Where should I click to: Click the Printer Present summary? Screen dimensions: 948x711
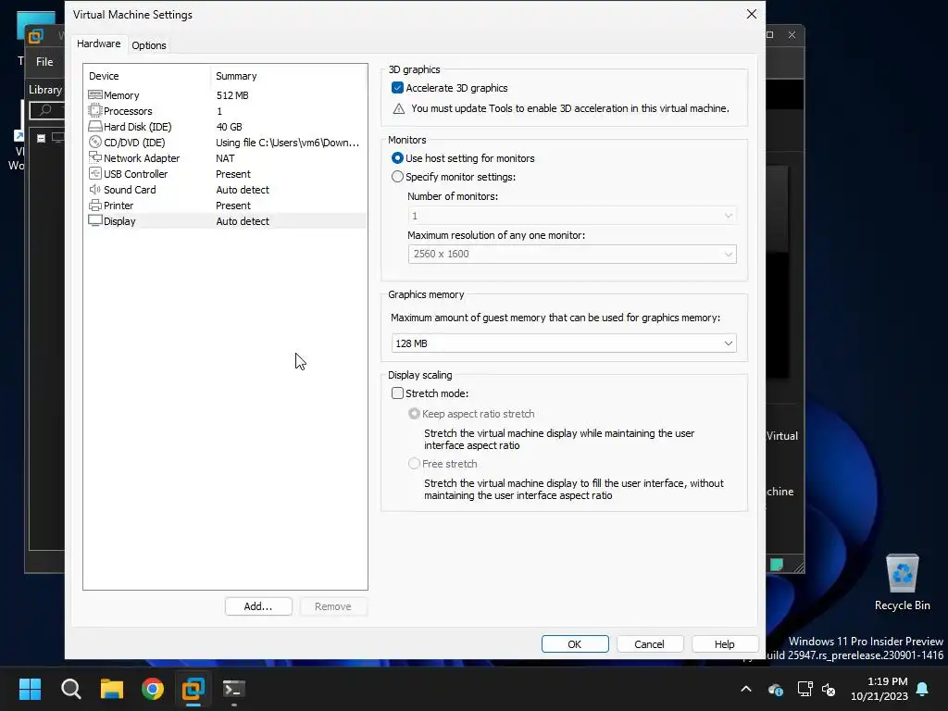point(233,205)
